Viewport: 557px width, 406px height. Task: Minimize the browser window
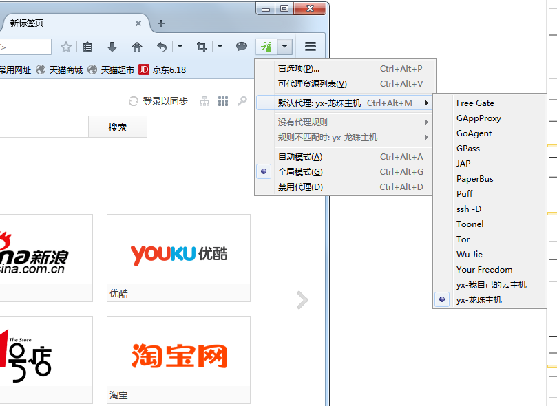tap(266, 8)
